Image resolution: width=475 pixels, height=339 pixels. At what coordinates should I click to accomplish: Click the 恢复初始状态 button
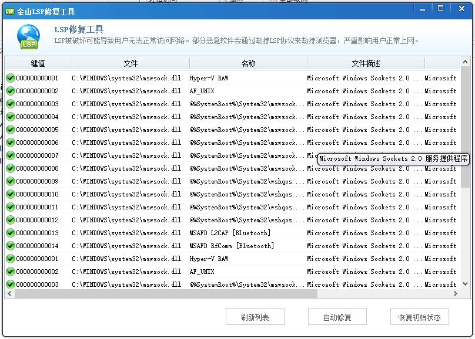[420, 317]
